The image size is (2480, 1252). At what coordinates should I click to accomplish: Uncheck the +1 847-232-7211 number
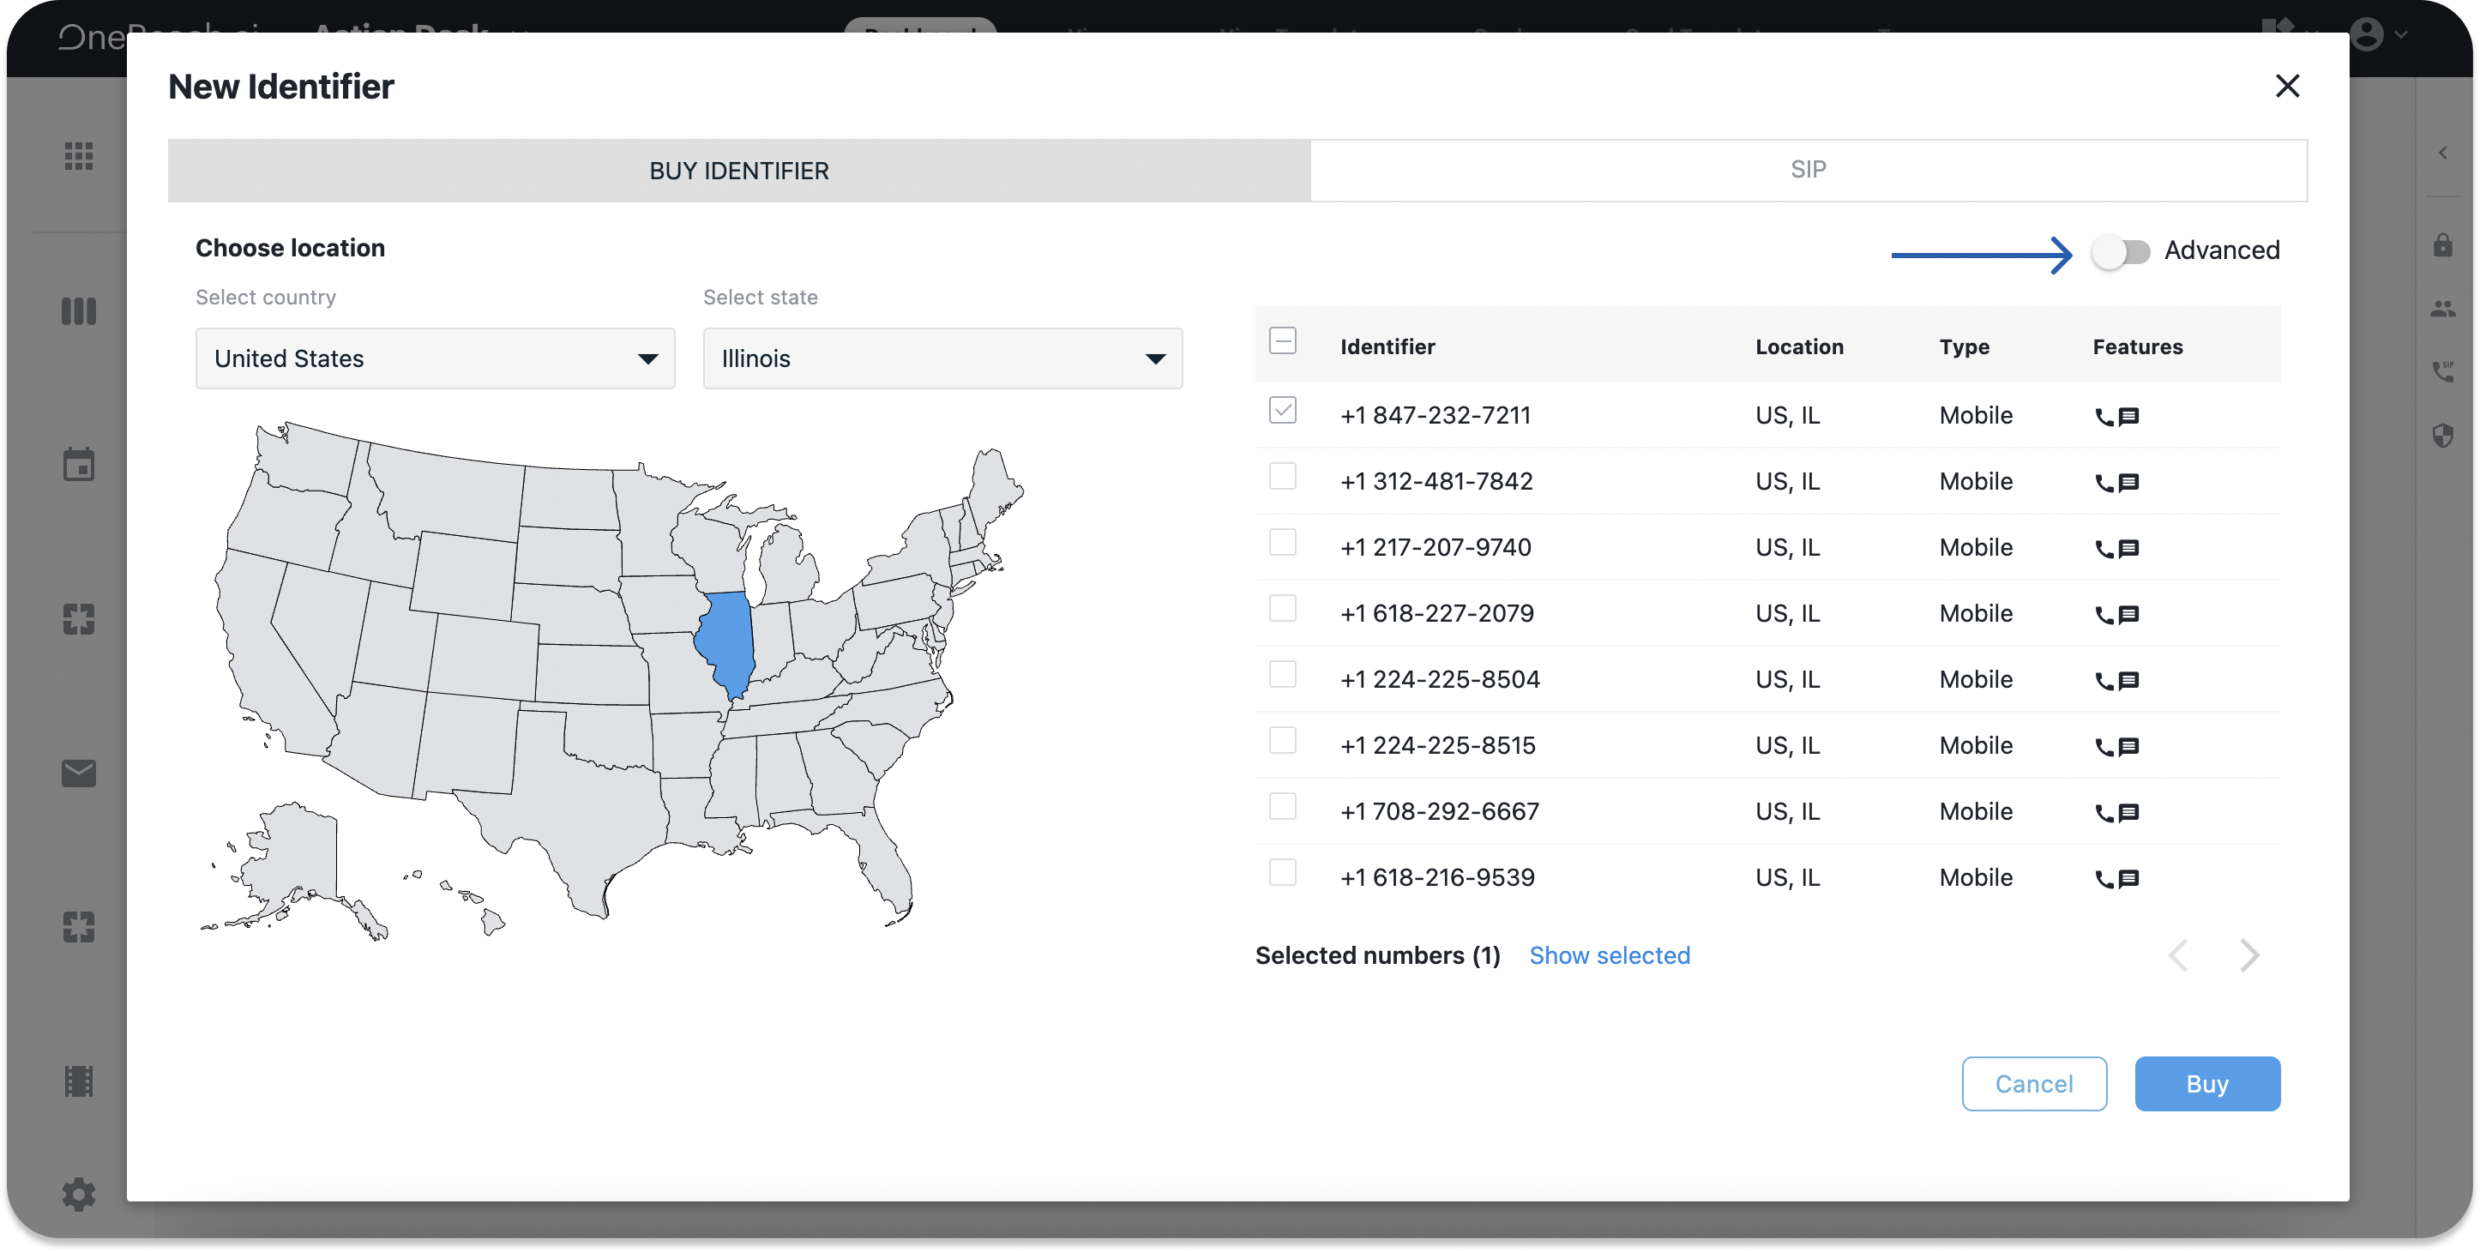click(x=1282, y=412)
